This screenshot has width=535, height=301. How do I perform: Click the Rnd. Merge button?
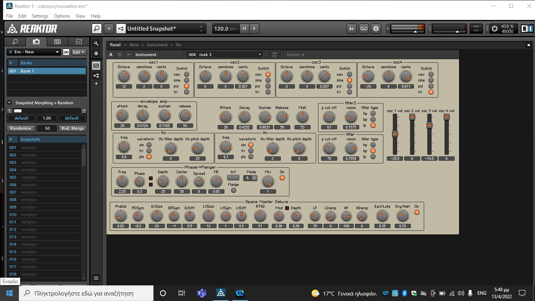coord(72,129)
